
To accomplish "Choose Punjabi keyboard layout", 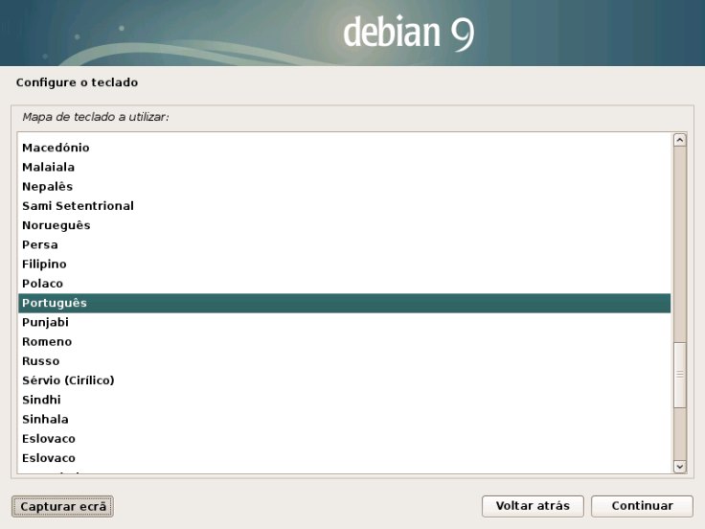I will tap(45, 322).
